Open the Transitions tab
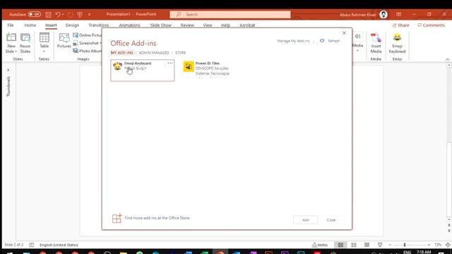 click(99, 25)
